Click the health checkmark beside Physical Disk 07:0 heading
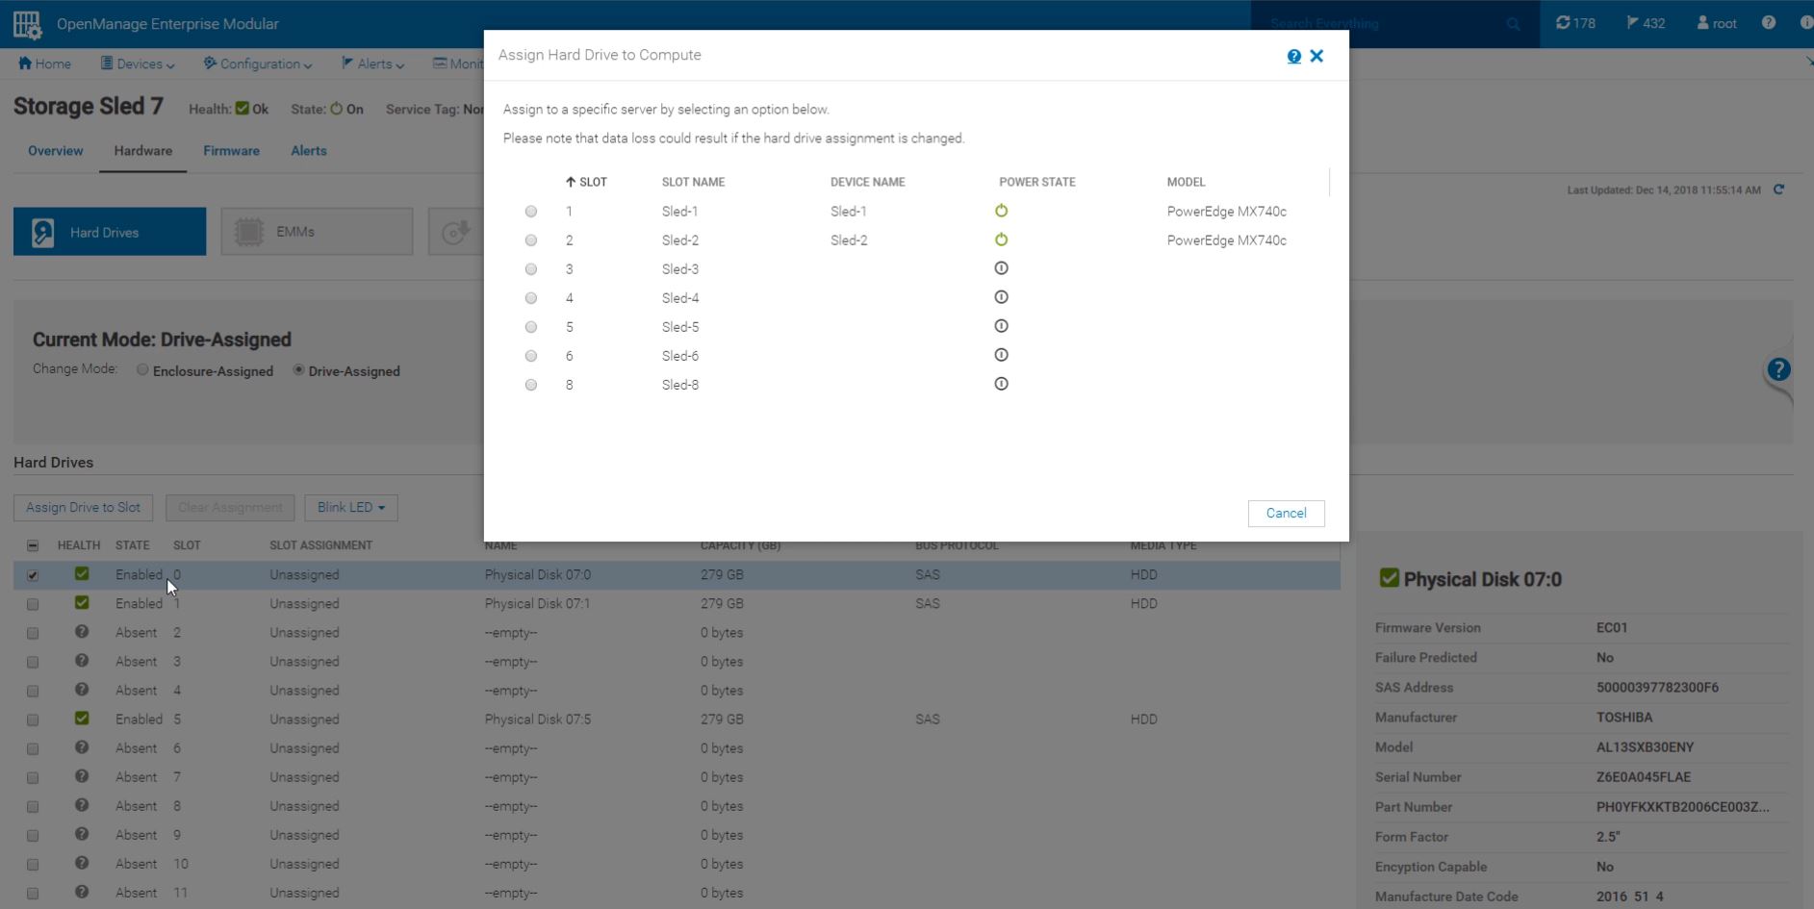Image resolution: width=1814 pixels, height=909 pixels. click(x=1389, y=577)
